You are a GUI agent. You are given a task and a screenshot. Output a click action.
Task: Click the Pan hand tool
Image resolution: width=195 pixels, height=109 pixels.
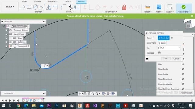[89, 94]
